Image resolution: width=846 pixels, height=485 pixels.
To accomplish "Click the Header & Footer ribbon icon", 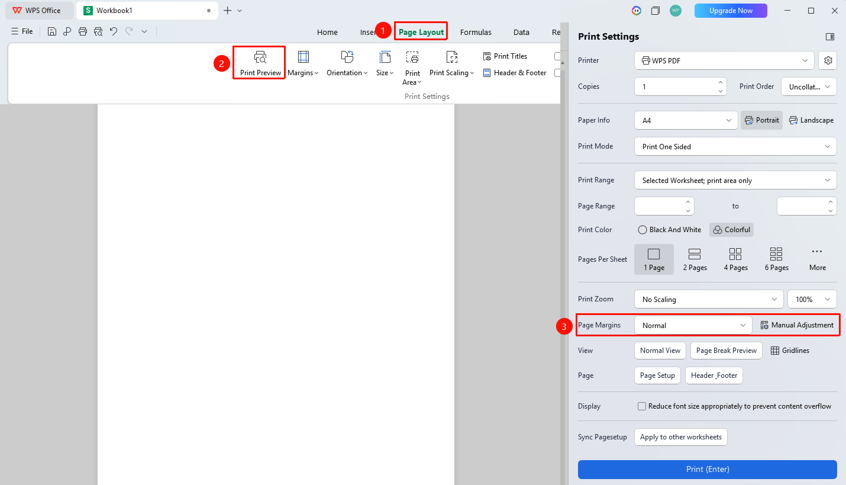I will [x=487, y=73].
